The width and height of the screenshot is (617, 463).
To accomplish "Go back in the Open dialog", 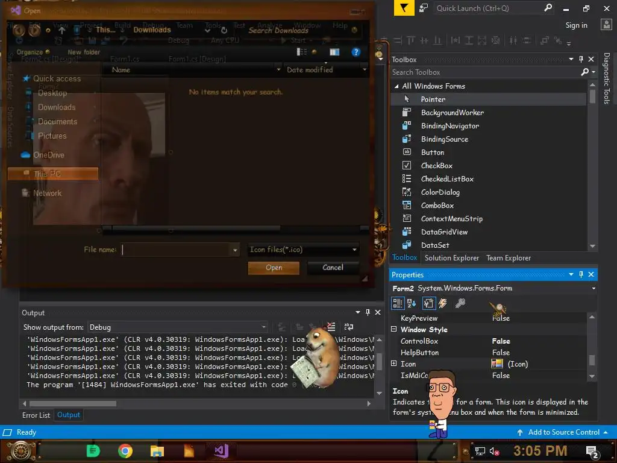I will click(19, 30).
